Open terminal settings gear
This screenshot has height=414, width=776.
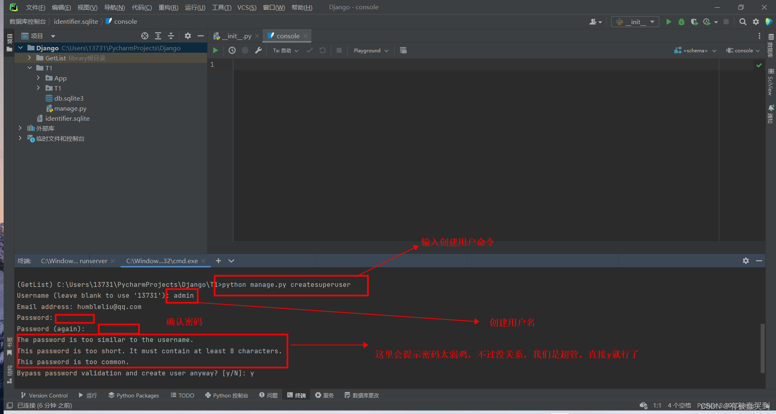tap(746, 261)
